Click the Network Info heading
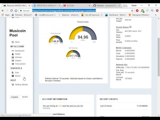 tap(122, 64)
